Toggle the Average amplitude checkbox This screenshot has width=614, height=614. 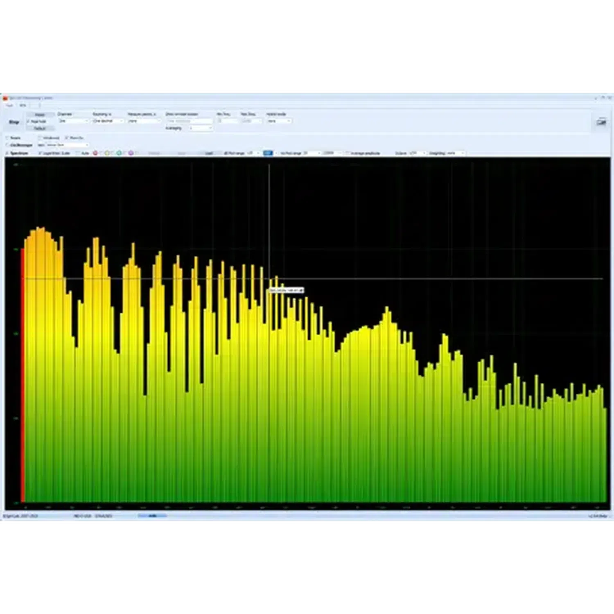(x=348, y=153)
